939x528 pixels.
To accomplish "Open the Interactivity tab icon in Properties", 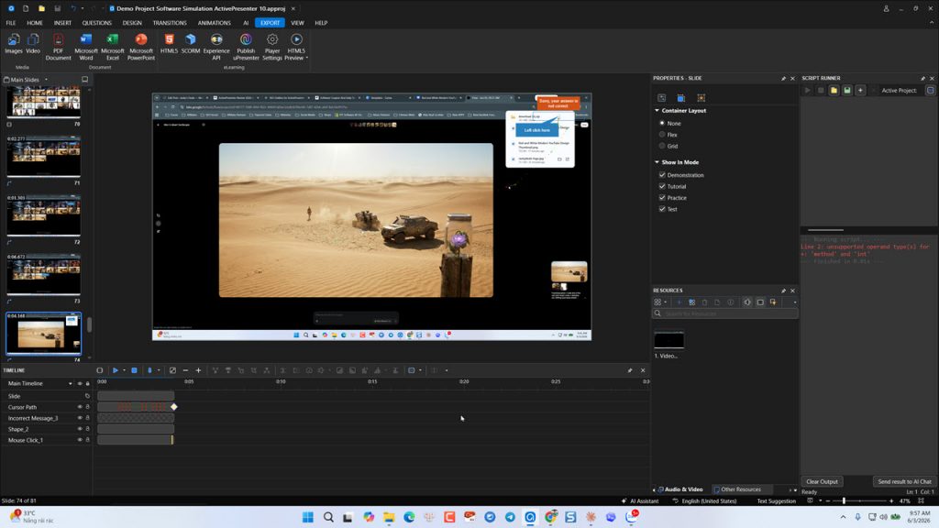I will (701, 98).
